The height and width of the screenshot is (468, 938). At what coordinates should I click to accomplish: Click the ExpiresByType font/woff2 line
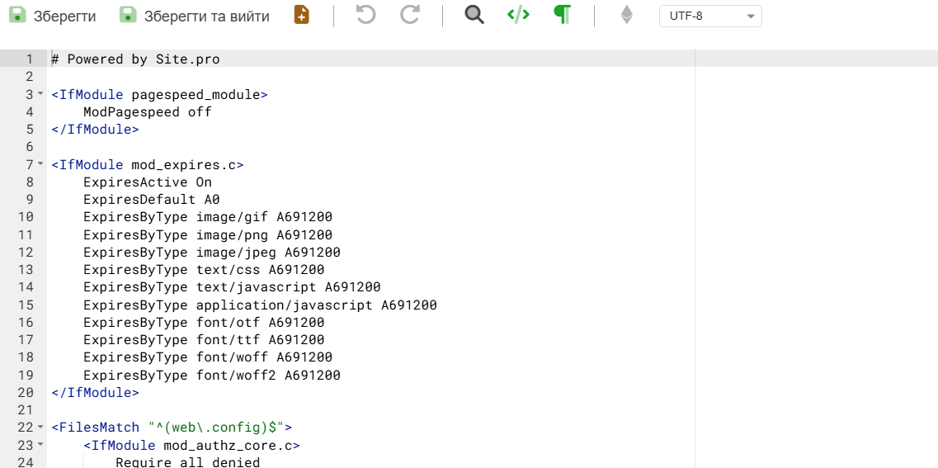click(211, 376)
